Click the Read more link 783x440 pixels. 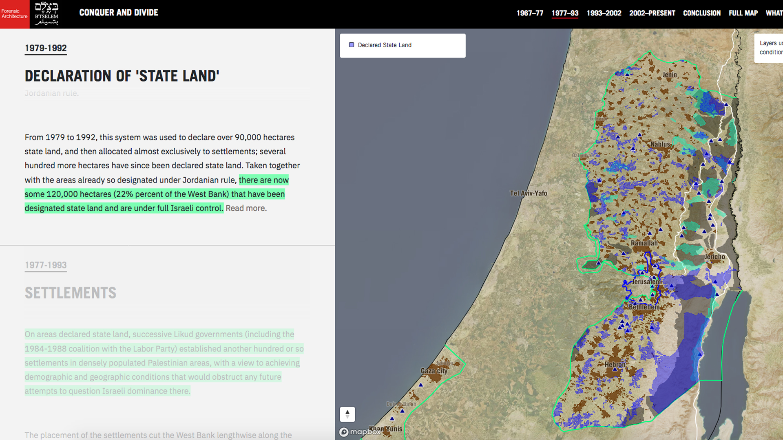[x=246, y=208]
